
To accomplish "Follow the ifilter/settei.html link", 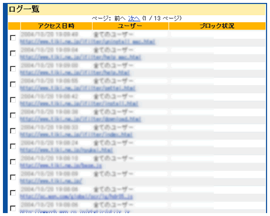I will (x=78, y=89).
